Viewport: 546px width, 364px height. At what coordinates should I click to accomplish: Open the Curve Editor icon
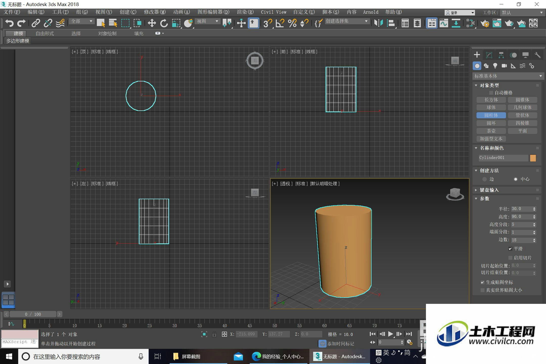[444, 23]
